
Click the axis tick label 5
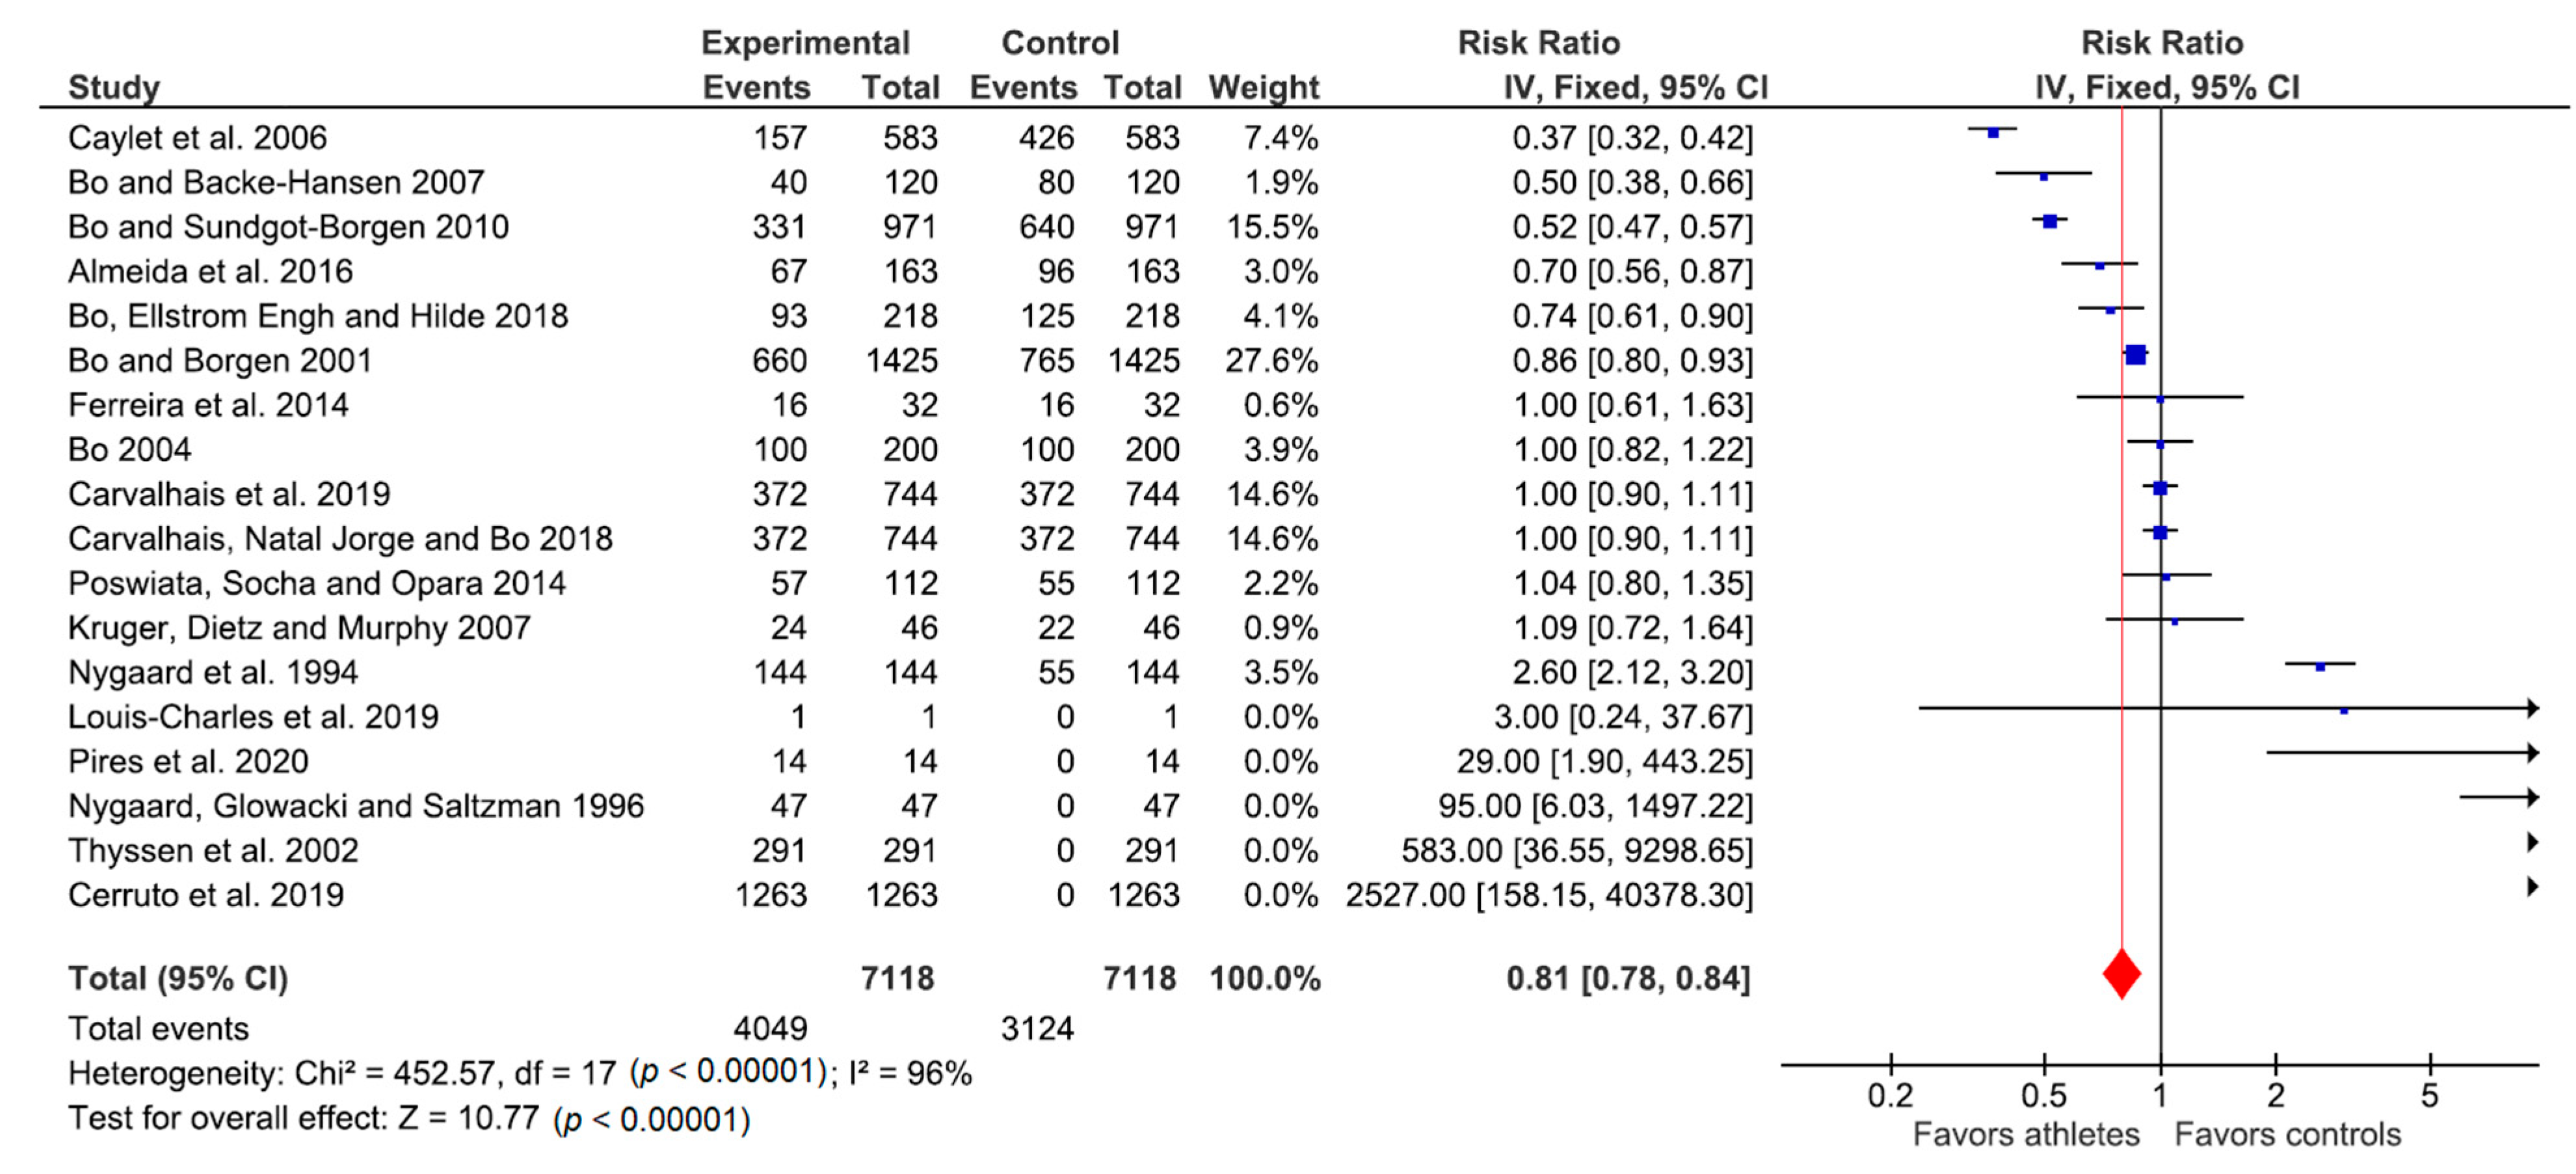(2429, 1096)
